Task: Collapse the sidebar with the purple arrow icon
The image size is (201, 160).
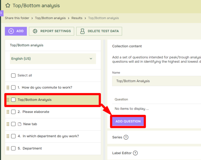Action: tap(1, 13)
